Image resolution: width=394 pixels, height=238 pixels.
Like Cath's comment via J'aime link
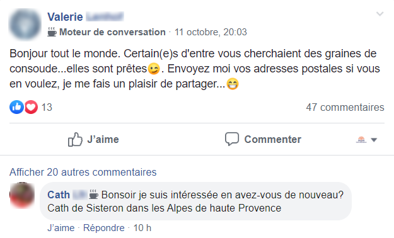point(61,228)
